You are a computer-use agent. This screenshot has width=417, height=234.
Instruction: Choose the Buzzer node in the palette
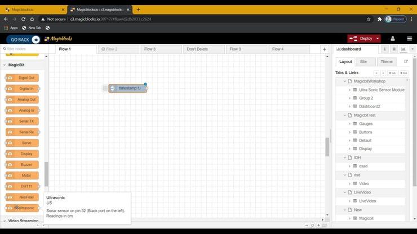pyautogui.click(x=23, y=164)
